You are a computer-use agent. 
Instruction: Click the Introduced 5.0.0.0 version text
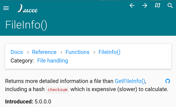click(x=28, y=102)
